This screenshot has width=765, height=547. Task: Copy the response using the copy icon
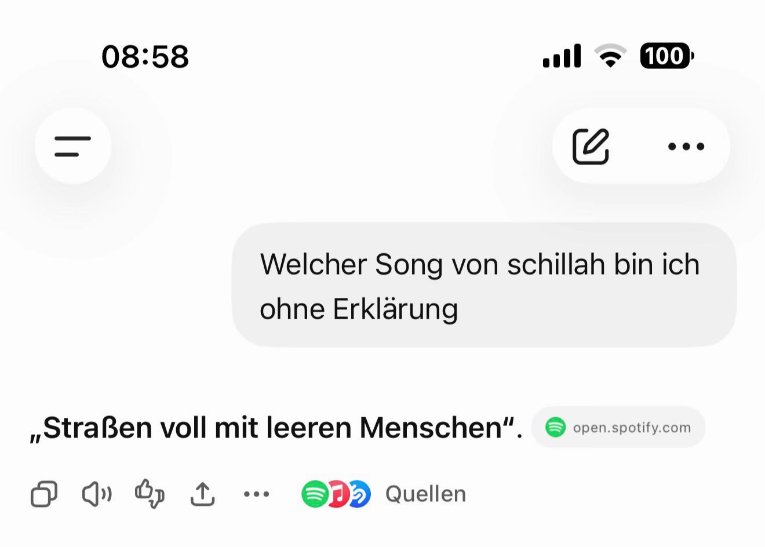coord(44,494)
